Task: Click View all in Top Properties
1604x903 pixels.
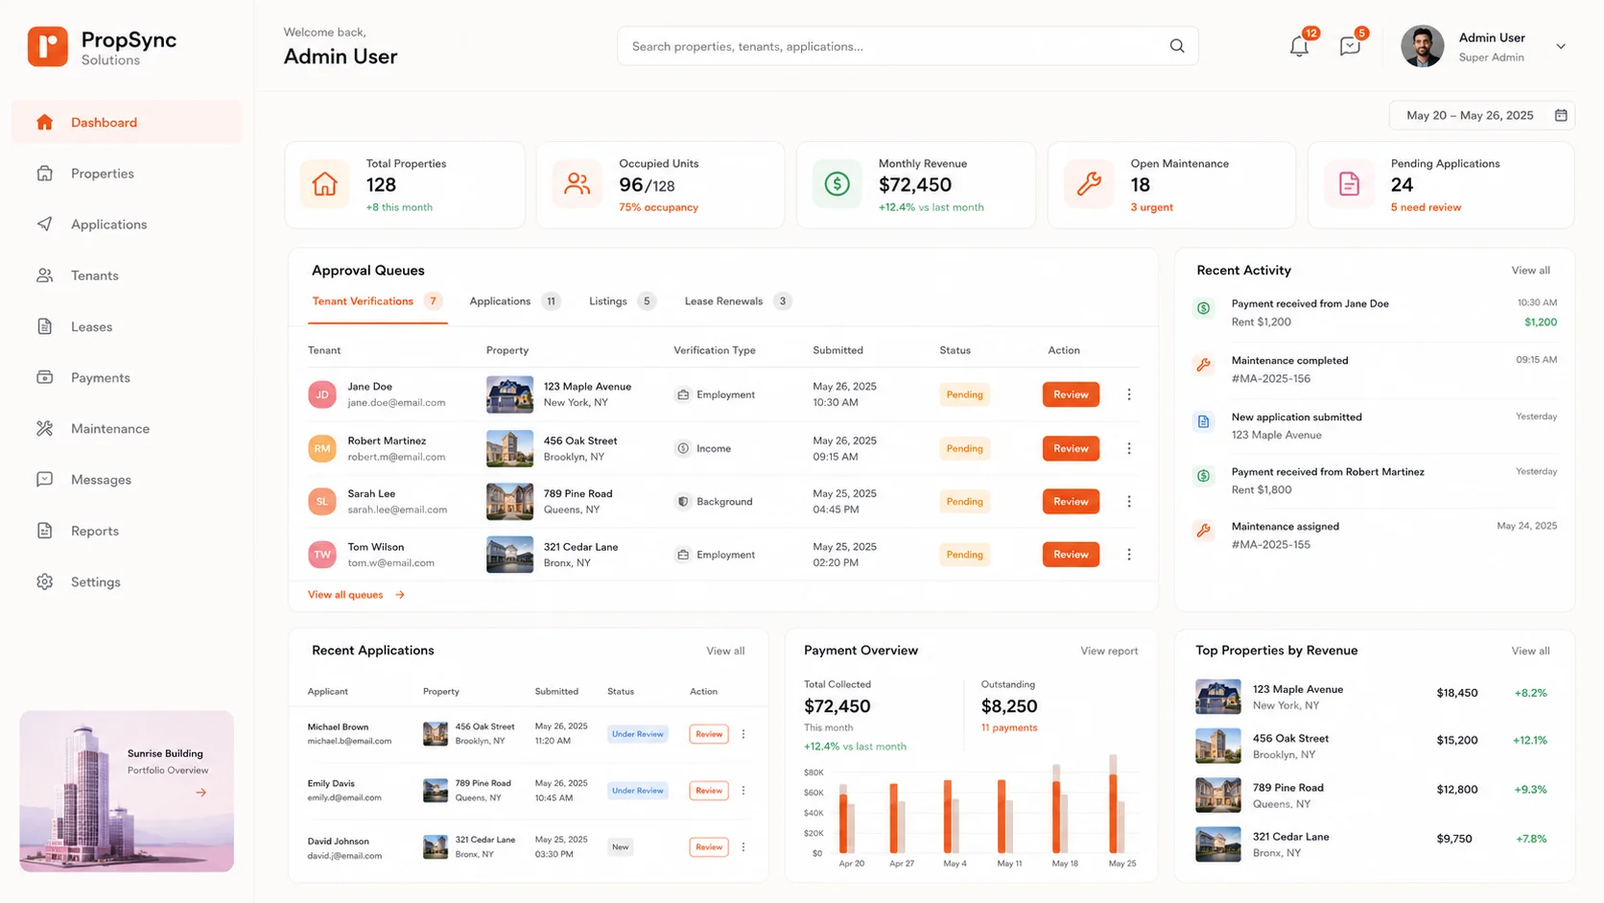Action: [1530, 651]
